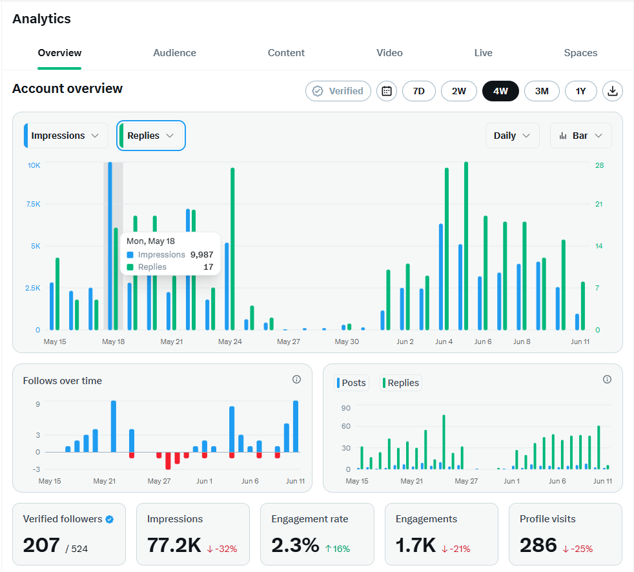
Task: Open the Profile visits stat card
Action: click(x=566, y=534)
